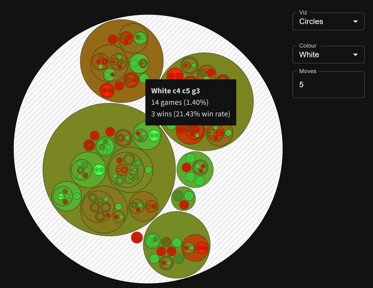The height and width of the screenshot is (288, 373).
Task: Select the smallest three-ring cluster circle on right
Action: pyautogui.click(x=183, y=199)
